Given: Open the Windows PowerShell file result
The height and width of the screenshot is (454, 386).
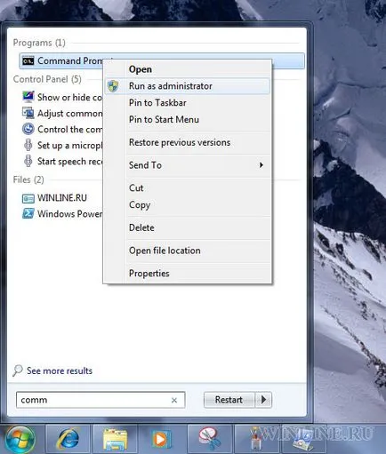Looking at the screenshot, I should tap(69, 214).
